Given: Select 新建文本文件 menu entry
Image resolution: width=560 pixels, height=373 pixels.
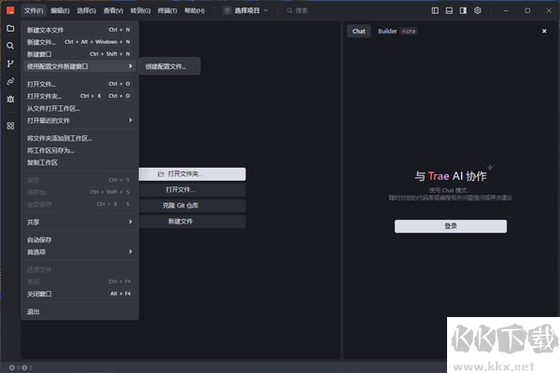Looking at the screenshot, I should [79, 30].
